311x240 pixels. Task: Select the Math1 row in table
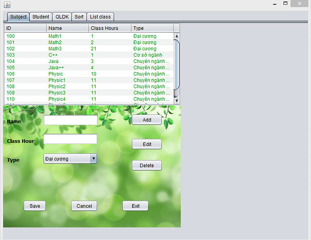point(89,36)
